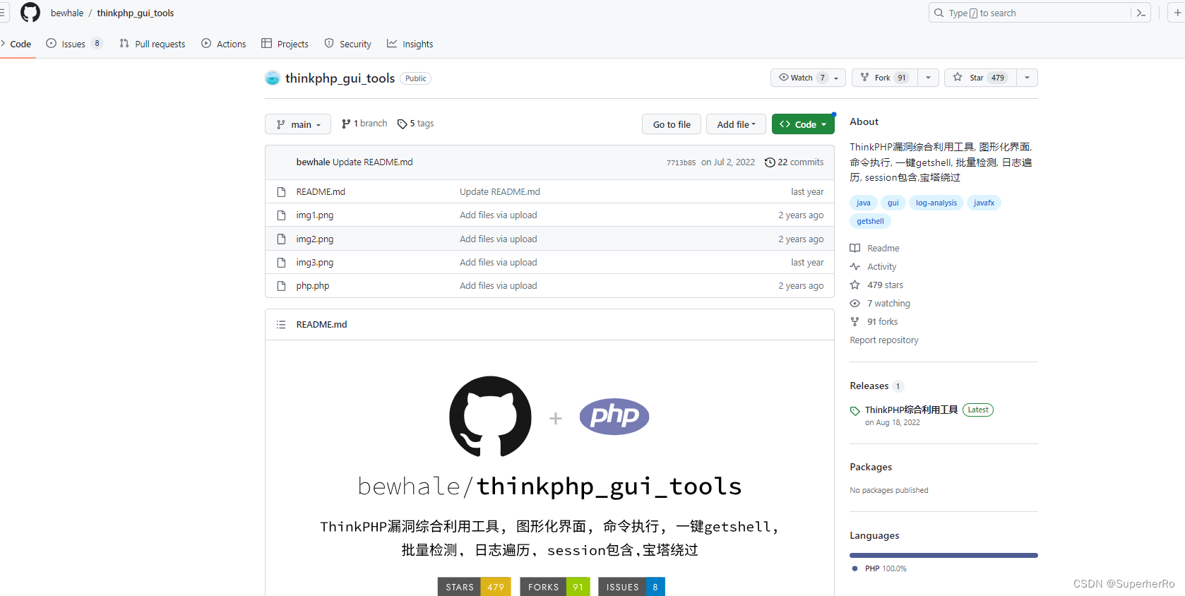The image size is (1185, 596).
Task: Switch to the Projects tab
Action: (x=285, y=44)
